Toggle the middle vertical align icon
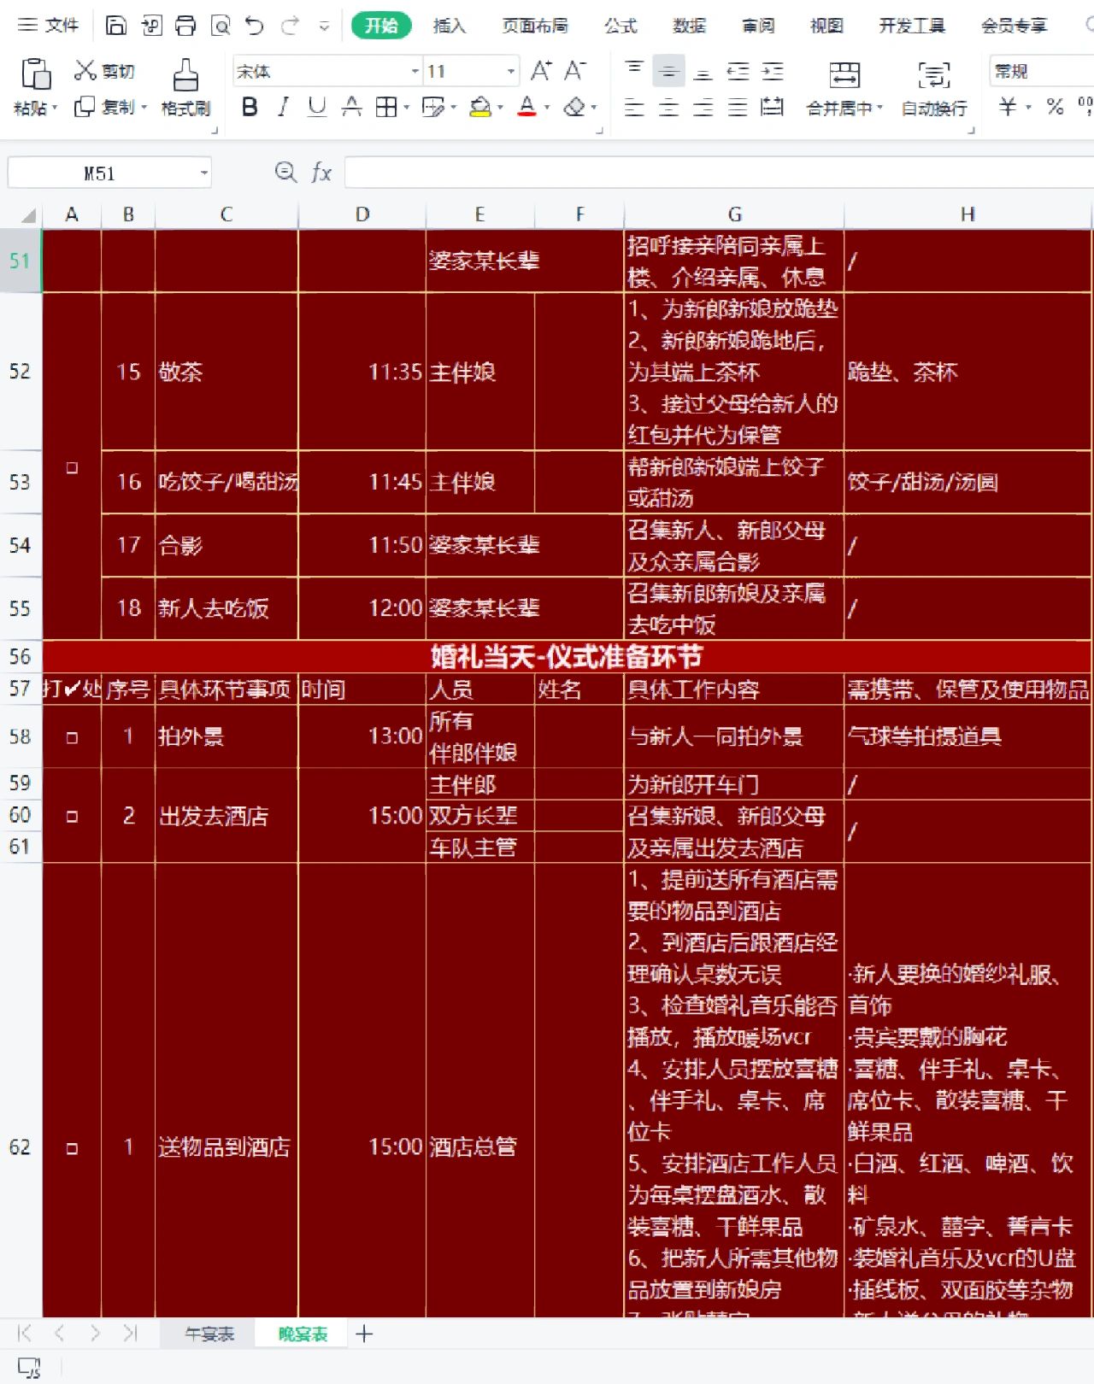The width and height of the screenshot is (1094, 1384). [x=668, y=71]
